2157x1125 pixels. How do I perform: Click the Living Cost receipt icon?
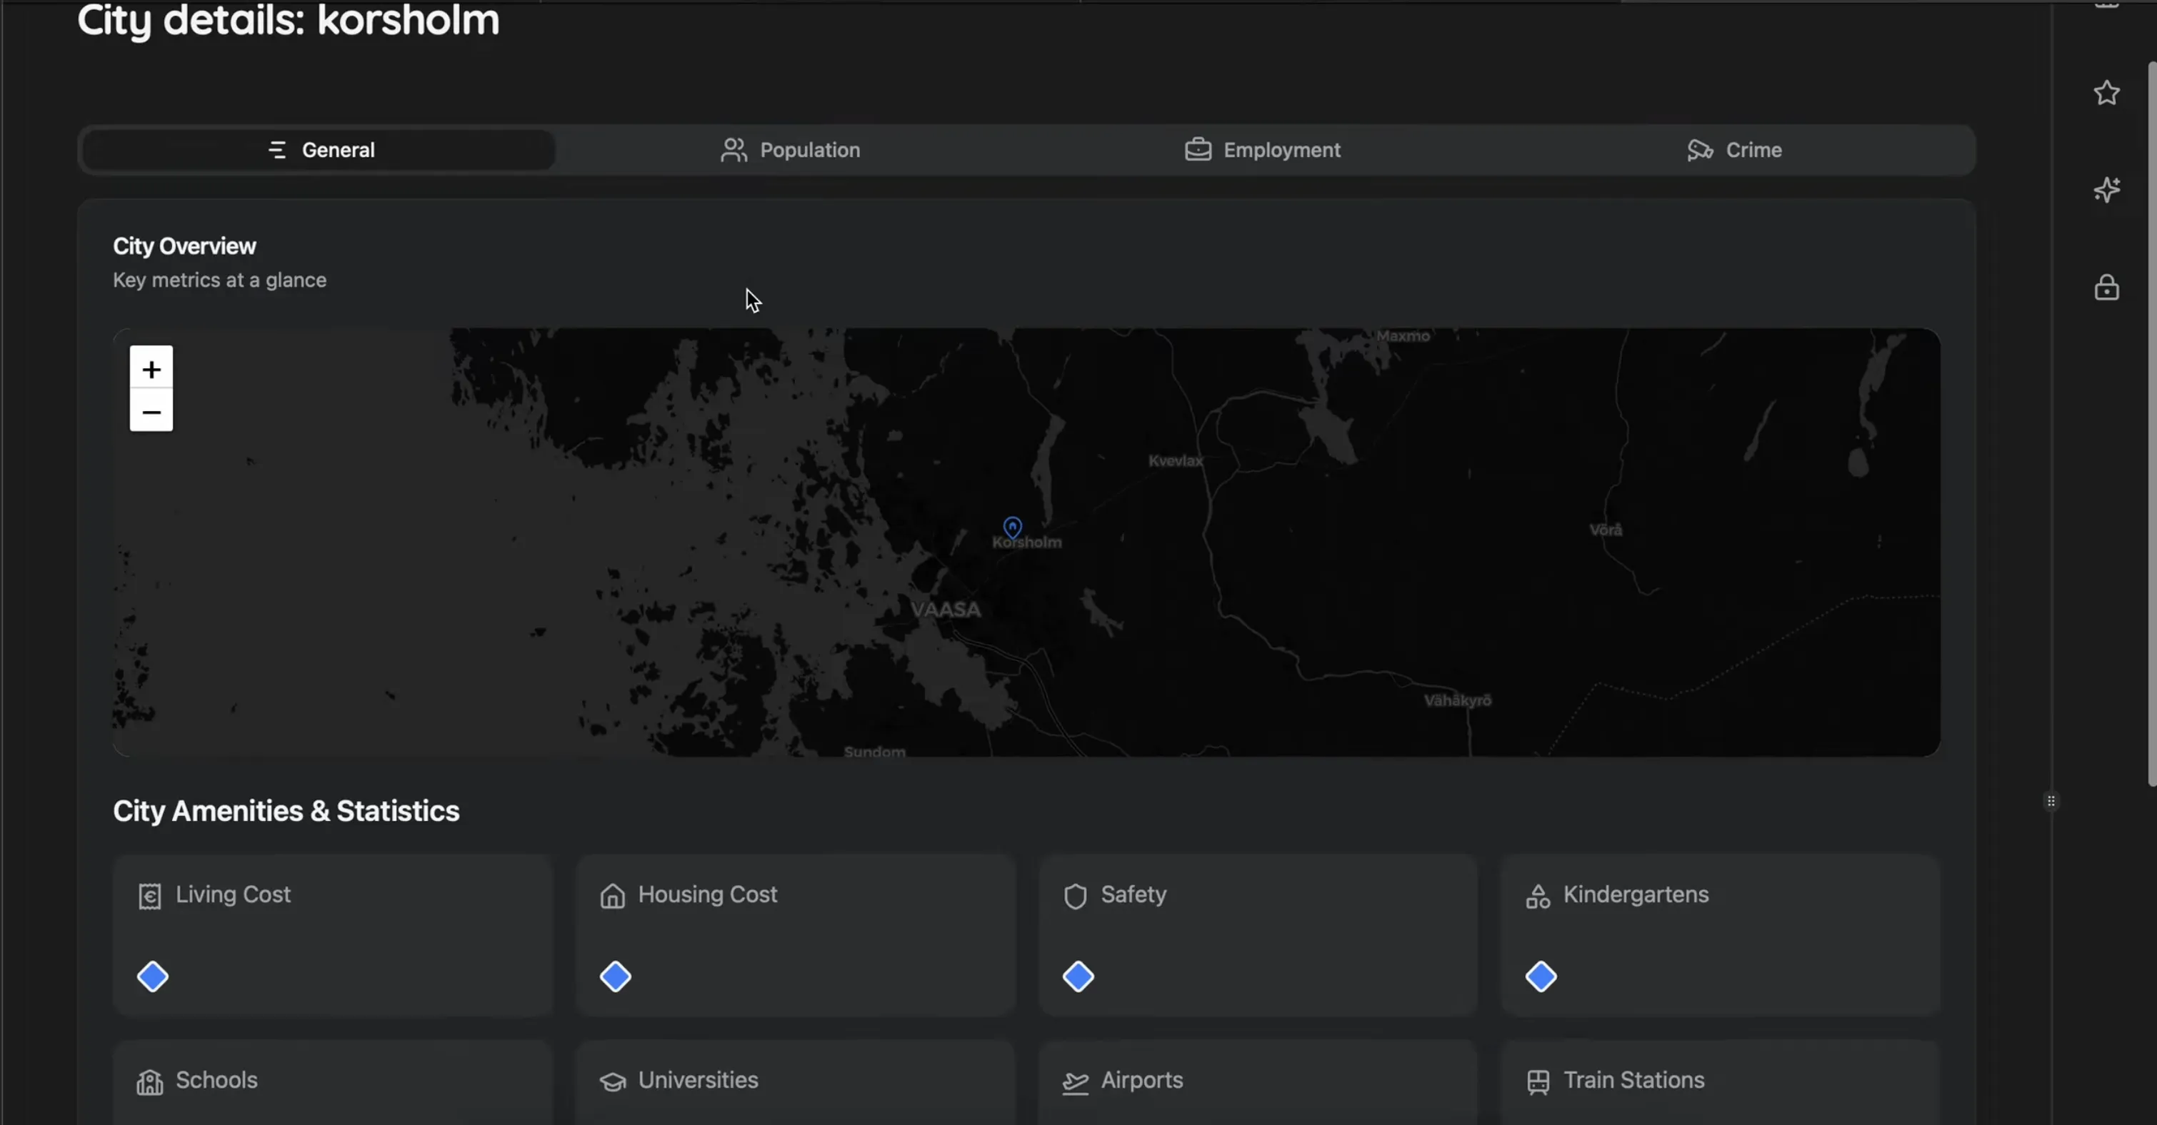click(150, 896)
